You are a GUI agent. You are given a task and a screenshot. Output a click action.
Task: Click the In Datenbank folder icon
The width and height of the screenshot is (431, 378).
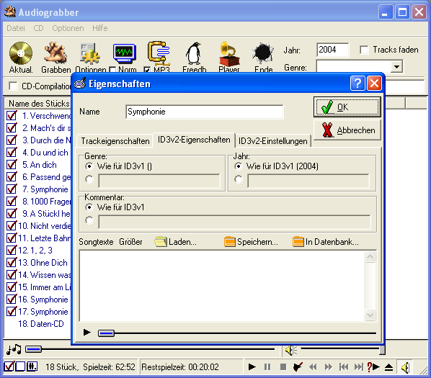(x=298, y=242)
